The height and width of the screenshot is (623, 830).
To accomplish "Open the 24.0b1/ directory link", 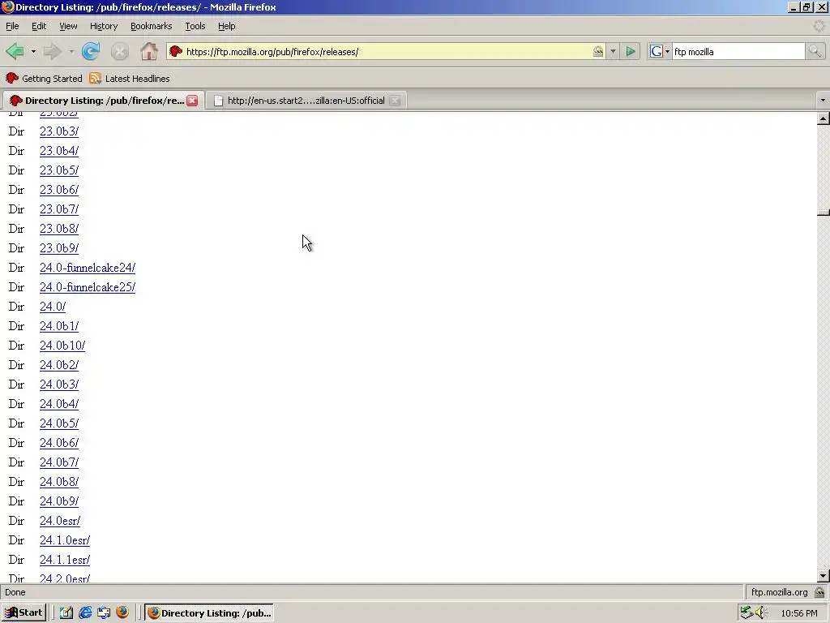I will click(58, 326).
